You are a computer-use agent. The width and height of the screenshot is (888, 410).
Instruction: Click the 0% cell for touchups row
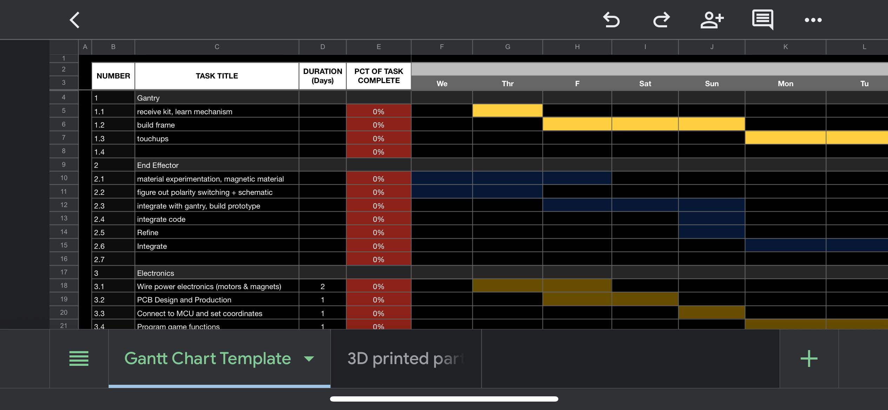(x=378, y=138)
